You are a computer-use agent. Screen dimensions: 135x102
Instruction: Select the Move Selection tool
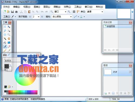point(9,31)
